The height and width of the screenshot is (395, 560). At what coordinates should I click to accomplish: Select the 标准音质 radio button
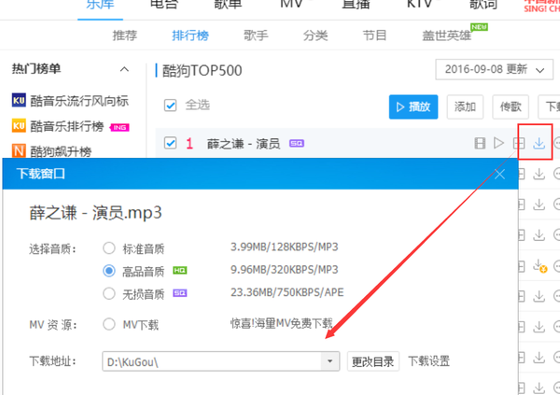click(109, 247)
